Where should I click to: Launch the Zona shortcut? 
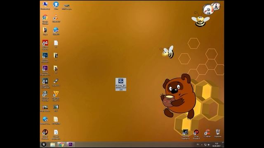click(56, 5)
